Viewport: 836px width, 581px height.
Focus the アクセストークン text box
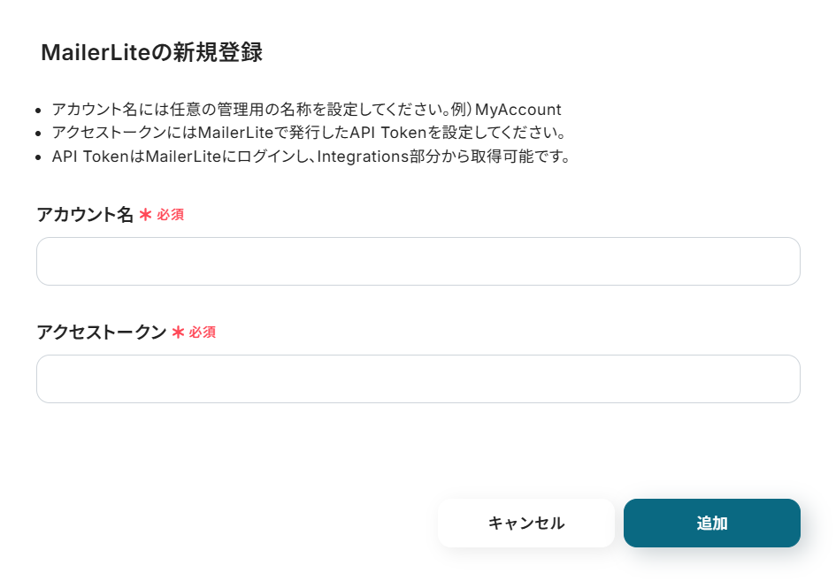point(418,378)
